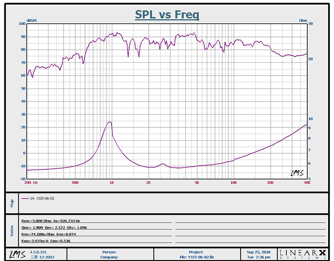
Task: Click the impedance curve peak near 1K
Action: (110, 122)
